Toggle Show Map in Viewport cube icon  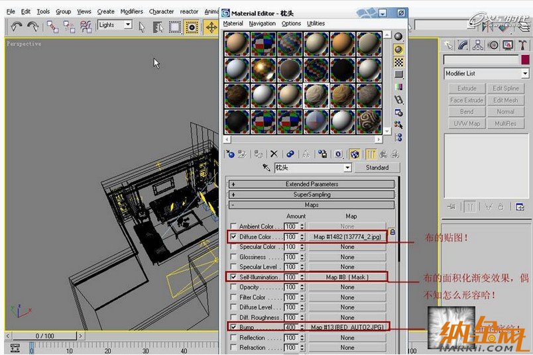[355, 154]
